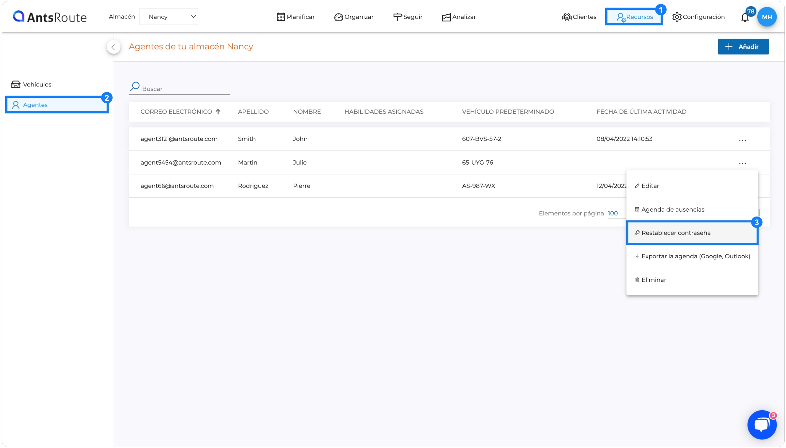Image resolution: width=786 pixels, height=448 pixels.
Task: Select agent66@antsroute.com email cell
Action: (177, 186)
